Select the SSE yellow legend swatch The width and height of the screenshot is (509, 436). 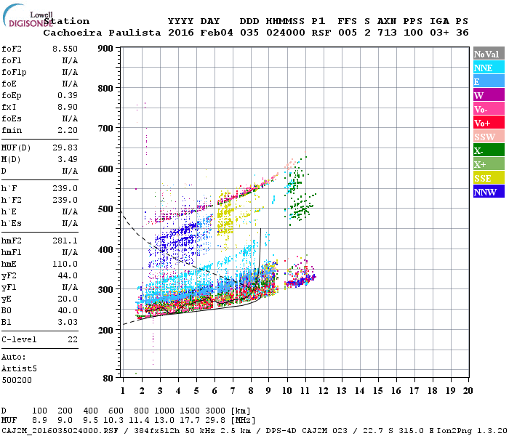(489, 178)
